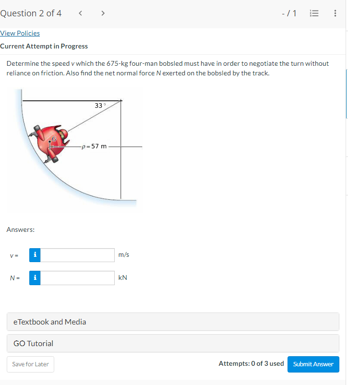Click the Submit Answer button
348x385 pixels.
[313, 364]
